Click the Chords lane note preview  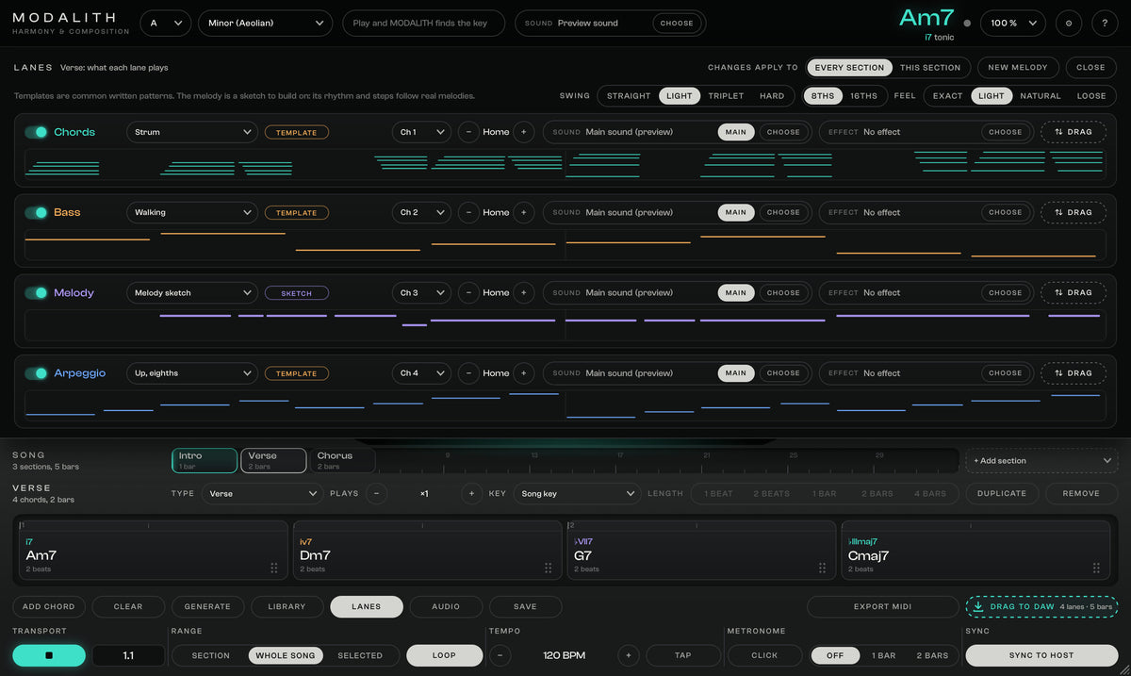click(565, 165)
